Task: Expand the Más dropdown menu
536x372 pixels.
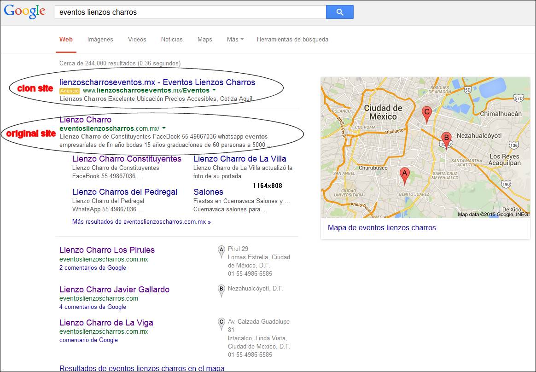Action: point(235,39)
